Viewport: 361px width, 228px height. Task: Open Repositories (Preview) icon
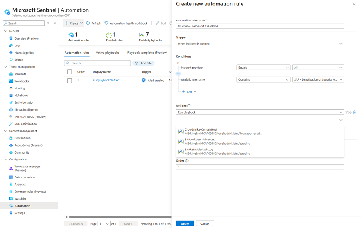click(x=11, y=145)
